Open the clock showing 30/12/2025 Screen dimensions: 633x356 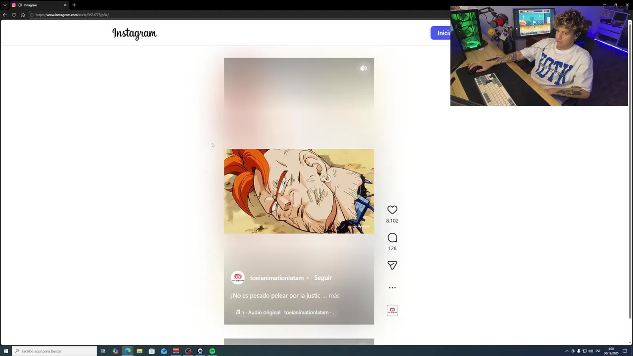pyautogui.click(x=611, y=351)
